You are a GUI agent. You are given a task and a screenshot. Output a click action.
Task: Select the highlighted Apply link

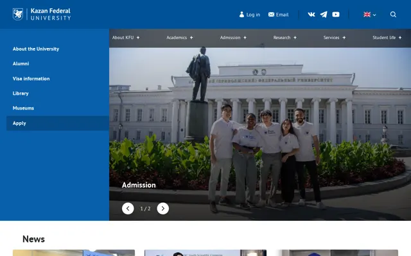[58, 124]
